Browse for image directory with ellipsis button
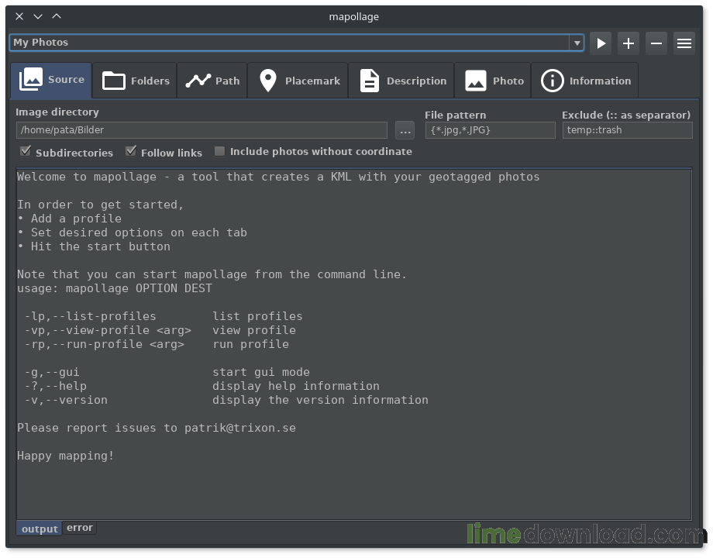The width and height of the screenshot is (713, 558). (405, 130)
